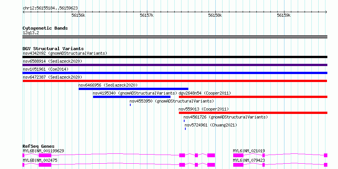
Task: Click the nsv1051961 (Coe2014) label
Action: pos(46,69)
